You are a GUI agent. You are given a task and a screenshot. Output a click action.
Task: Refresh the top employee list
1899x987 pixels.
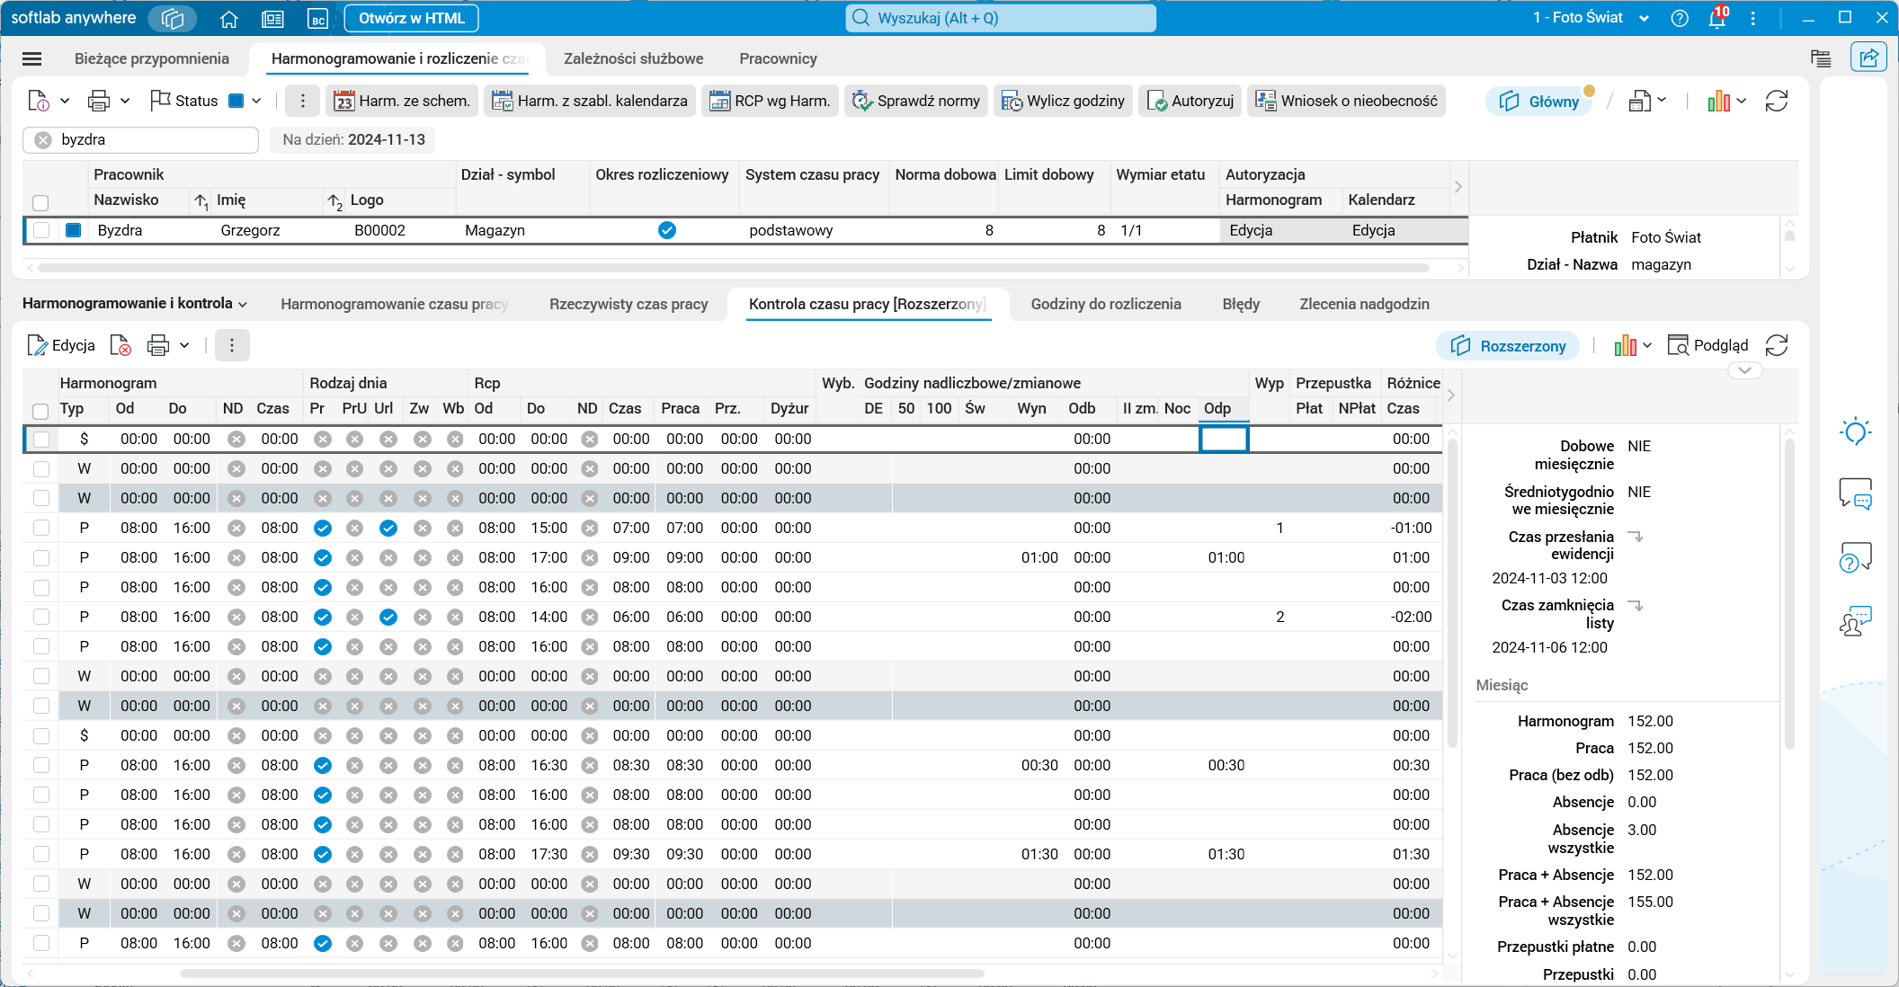tap(1776, 101)
